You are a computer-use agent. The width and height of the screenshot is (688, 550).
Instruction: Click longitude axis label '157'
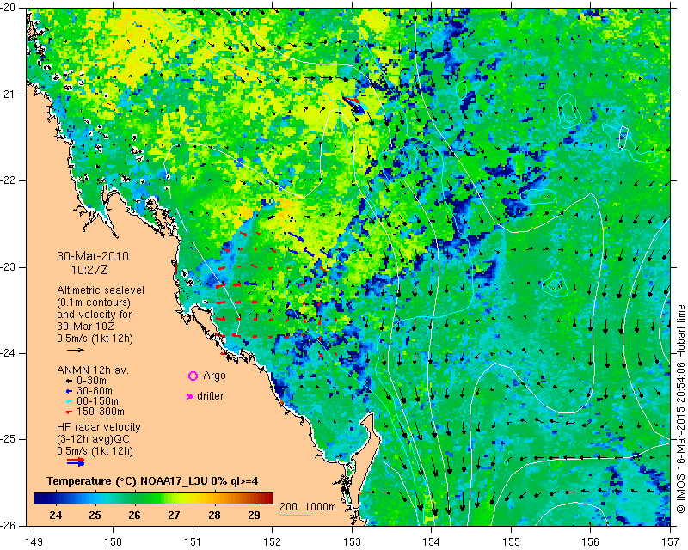pyautogui.click(x=671, y=542)
